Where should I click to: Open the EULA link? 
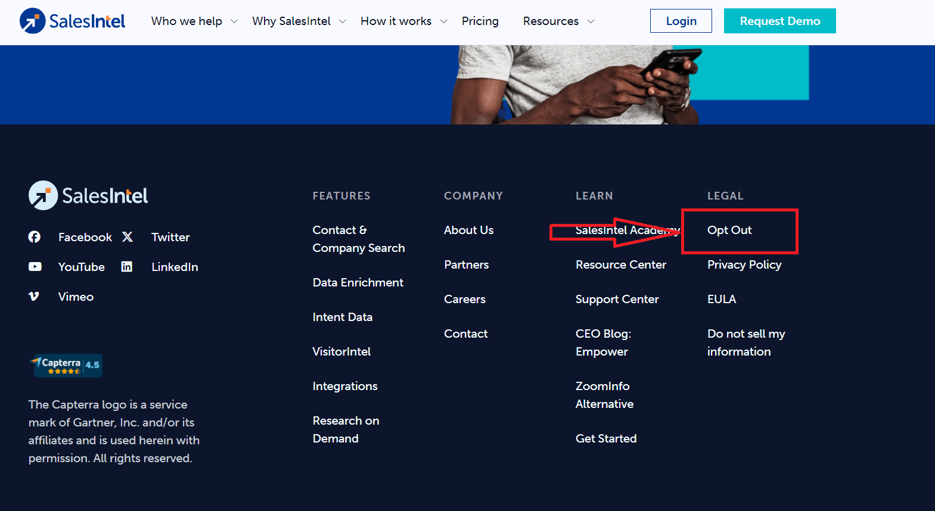coord(722,299)
